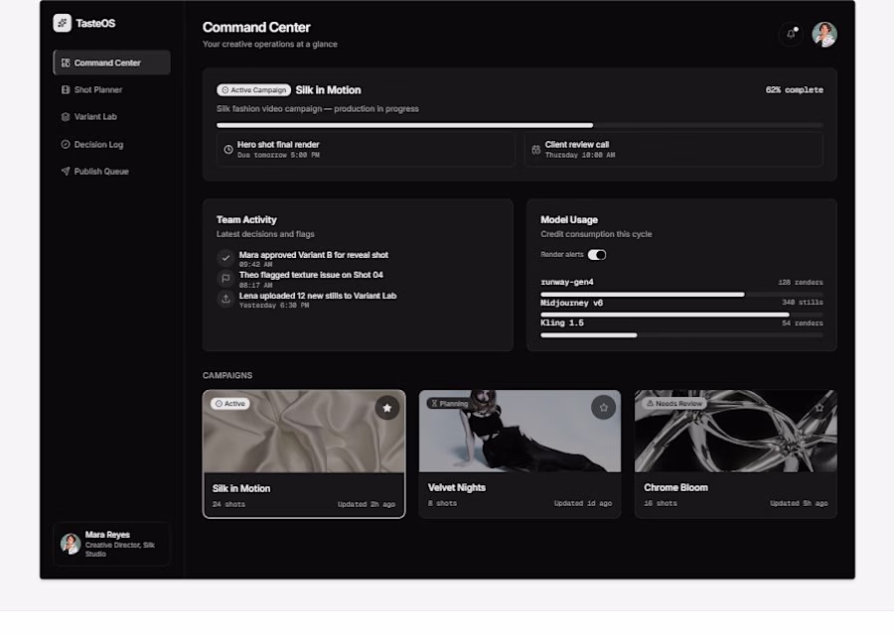The height and width of the screenshot is (635, 894).
Task: Click the flag icon for Theo flagged activity
Action: 225,279
